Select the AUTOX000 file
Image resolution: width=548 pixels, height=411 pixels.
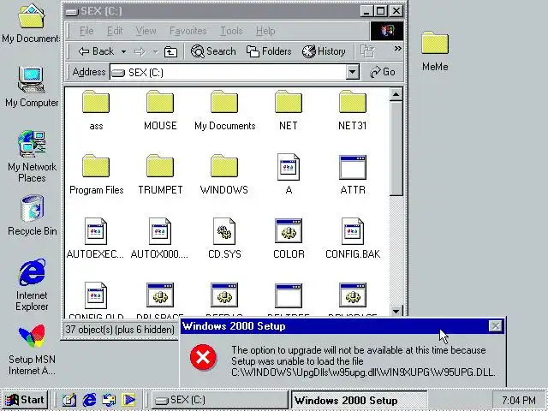[x=160, y=238]
